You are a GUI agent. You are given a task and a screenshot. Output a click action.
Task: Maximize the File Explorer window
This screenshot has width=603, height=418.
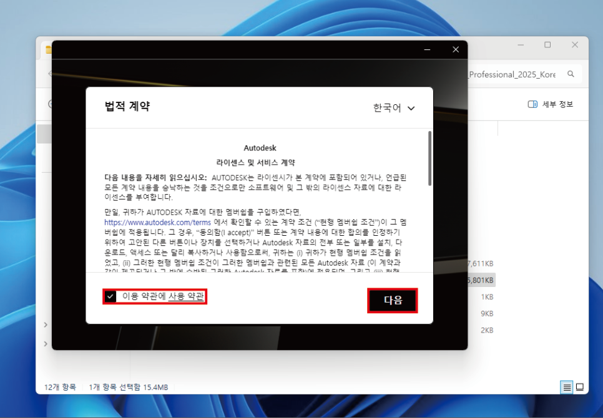[547, 45]
